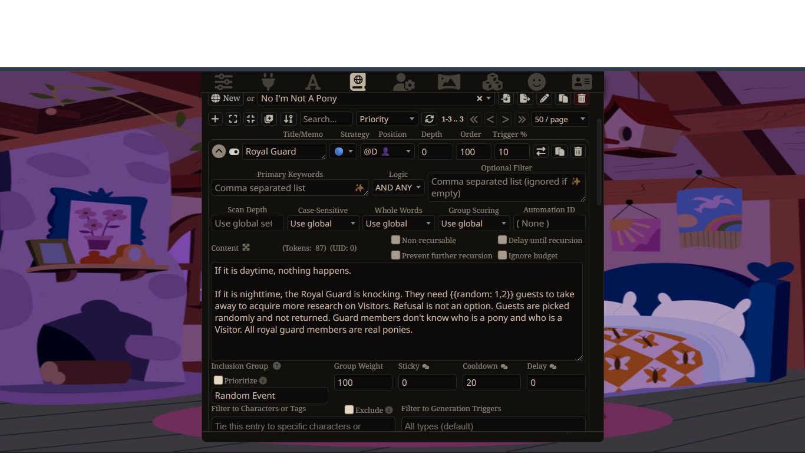Image resolution: width=805 pixels, height=453 pixels.
Task: Click the Order field showing 100
Action: point(474,152)
